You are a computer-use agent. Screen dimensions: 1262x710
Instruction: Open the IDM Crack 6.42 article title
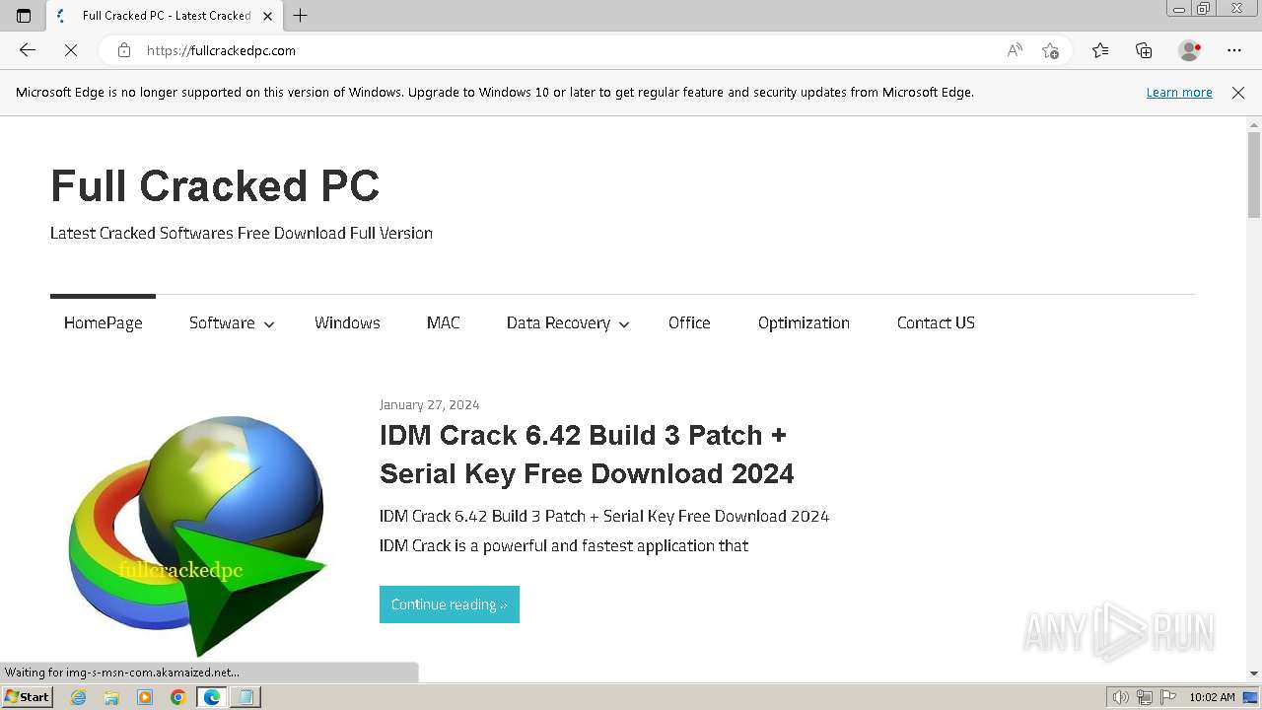pyautogui.click(x=587, y=454)
